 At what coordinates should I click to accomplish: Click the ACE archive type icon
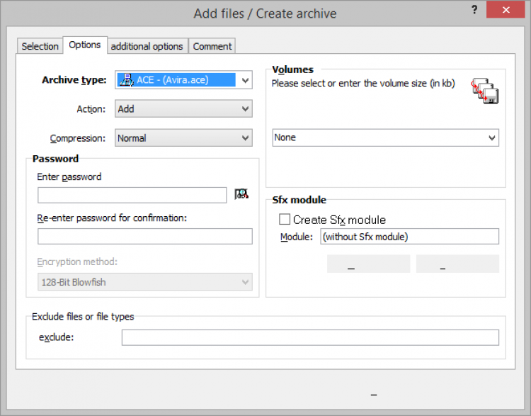(126, 80)
